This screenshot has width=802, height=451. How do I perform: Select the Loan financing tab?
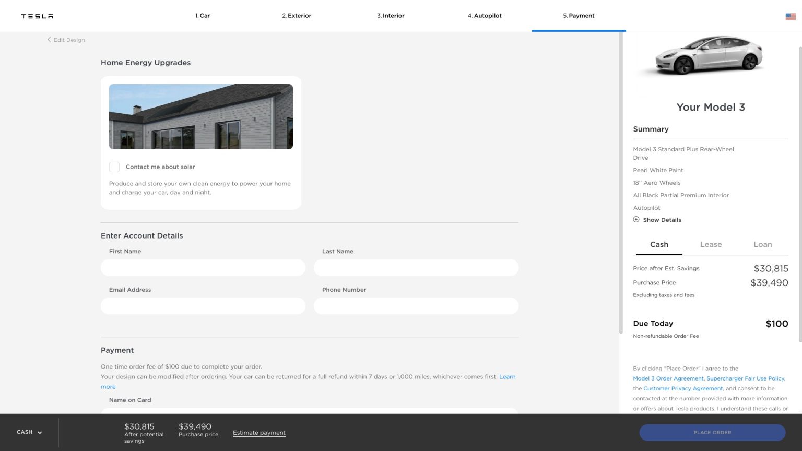(762, 245)
